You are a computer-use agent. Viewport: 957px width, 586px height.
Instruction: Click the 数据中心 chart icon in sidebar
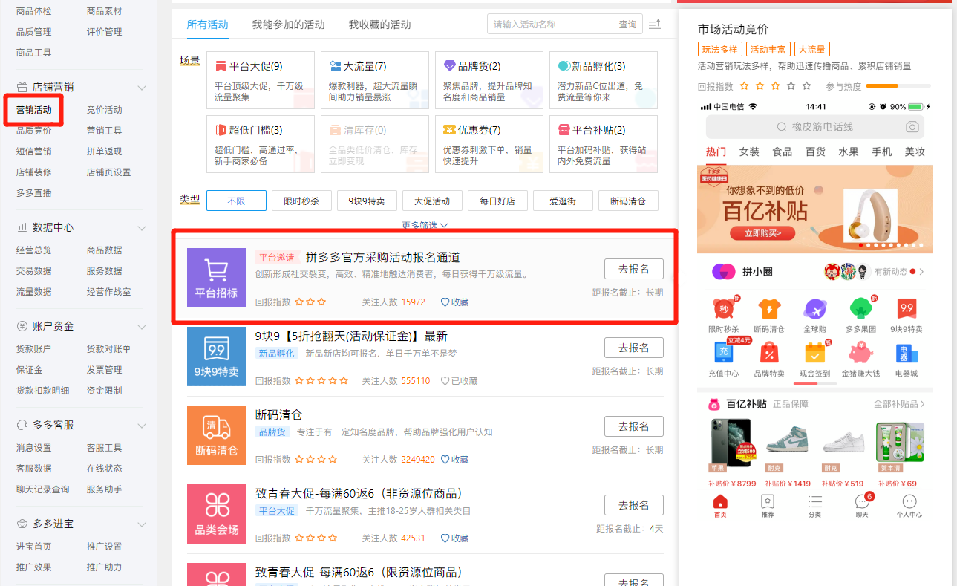click(22, 228)
